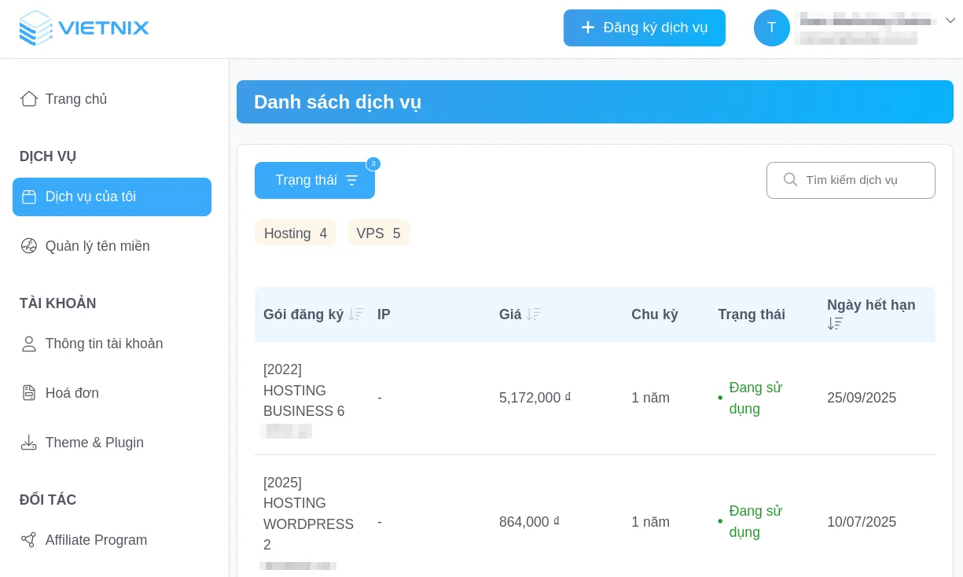This screenshot has height=577, width=963.
Task: Click the user avatar letter T
Action: click(772, 28)
